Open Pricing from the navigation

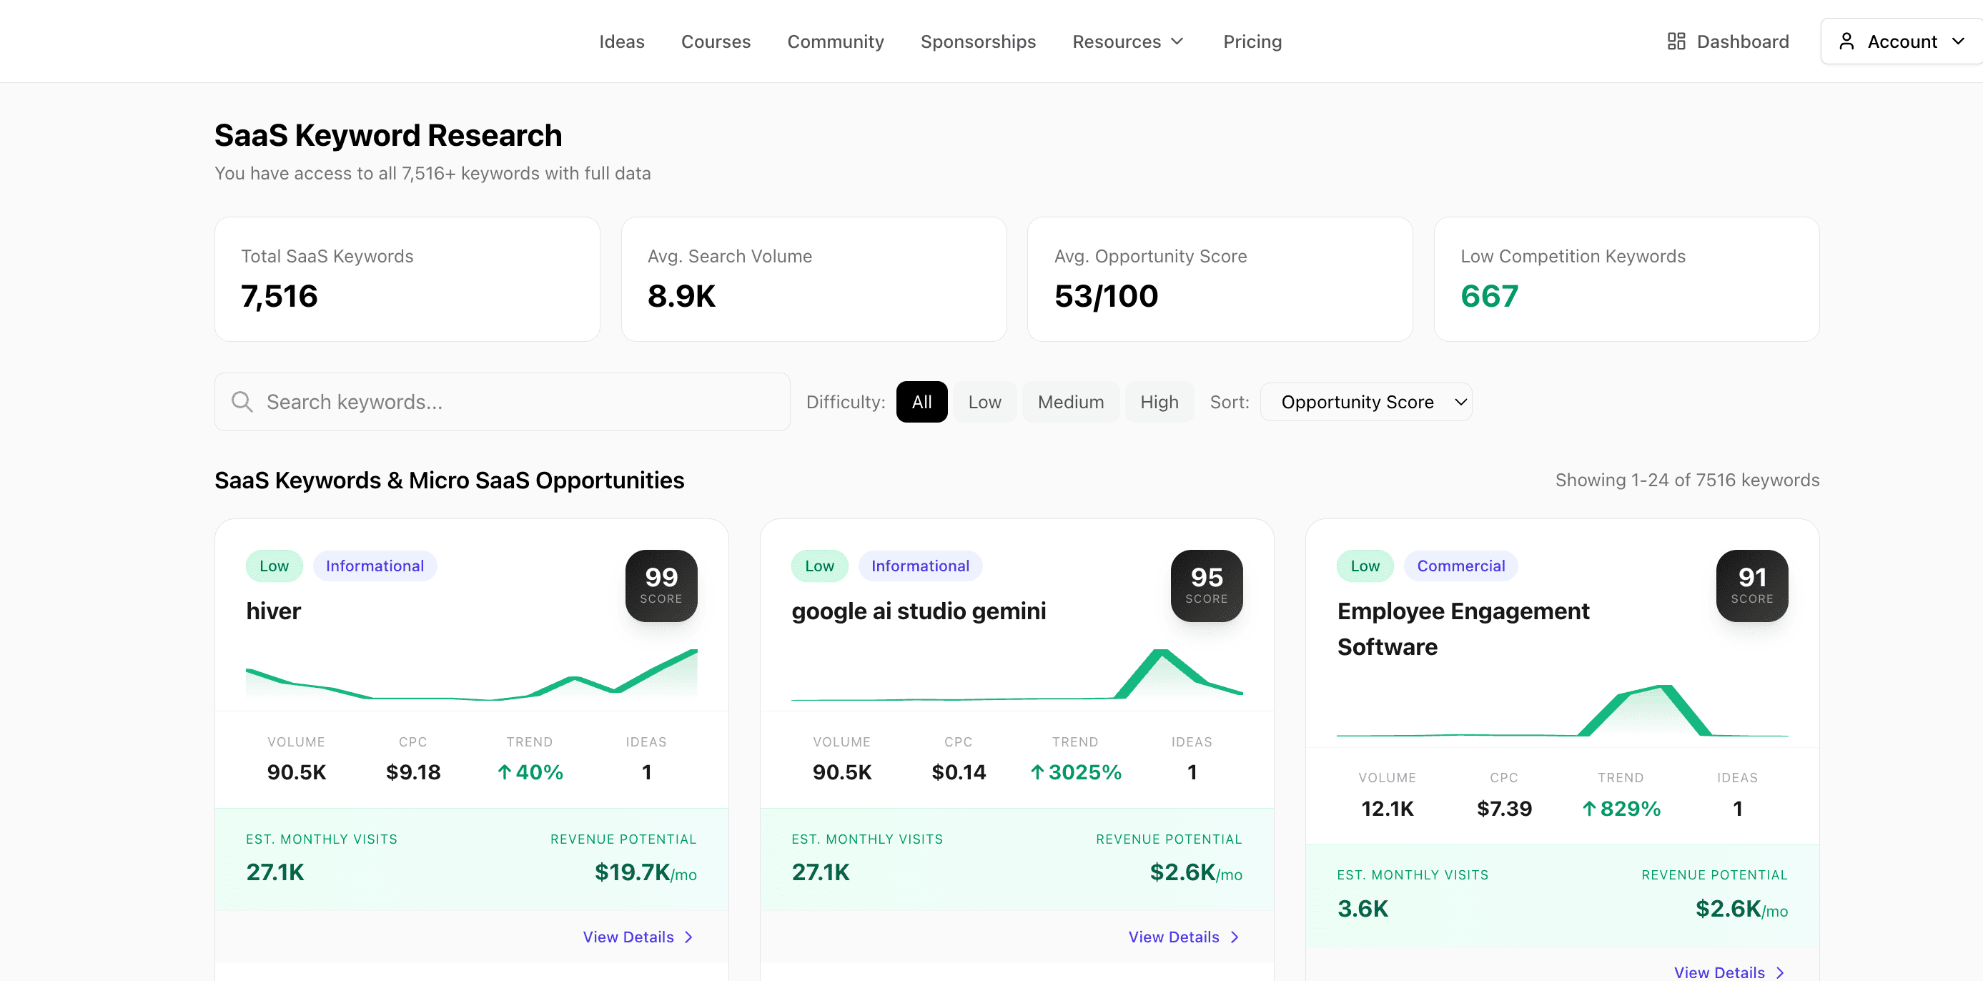[x=1252, y=41]
